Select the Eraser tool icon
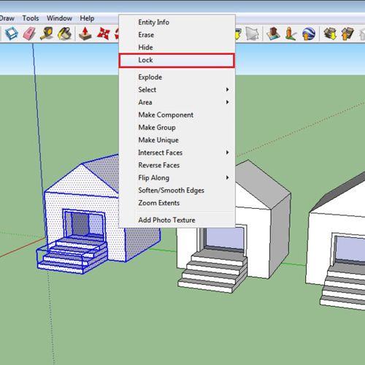Viewport: 365px width, 365px height. (29, 34)
